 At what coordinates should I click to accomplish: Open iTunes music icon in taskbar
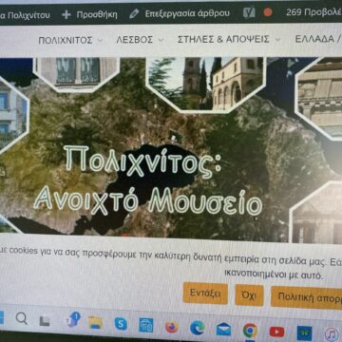(x=332, y=334)
